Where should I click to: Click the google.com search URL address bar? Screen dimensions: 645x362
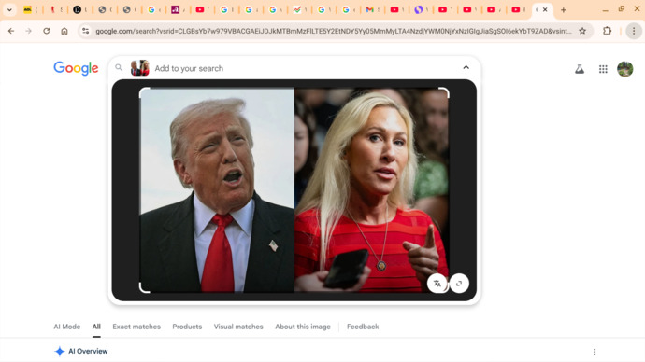[333, 31]
